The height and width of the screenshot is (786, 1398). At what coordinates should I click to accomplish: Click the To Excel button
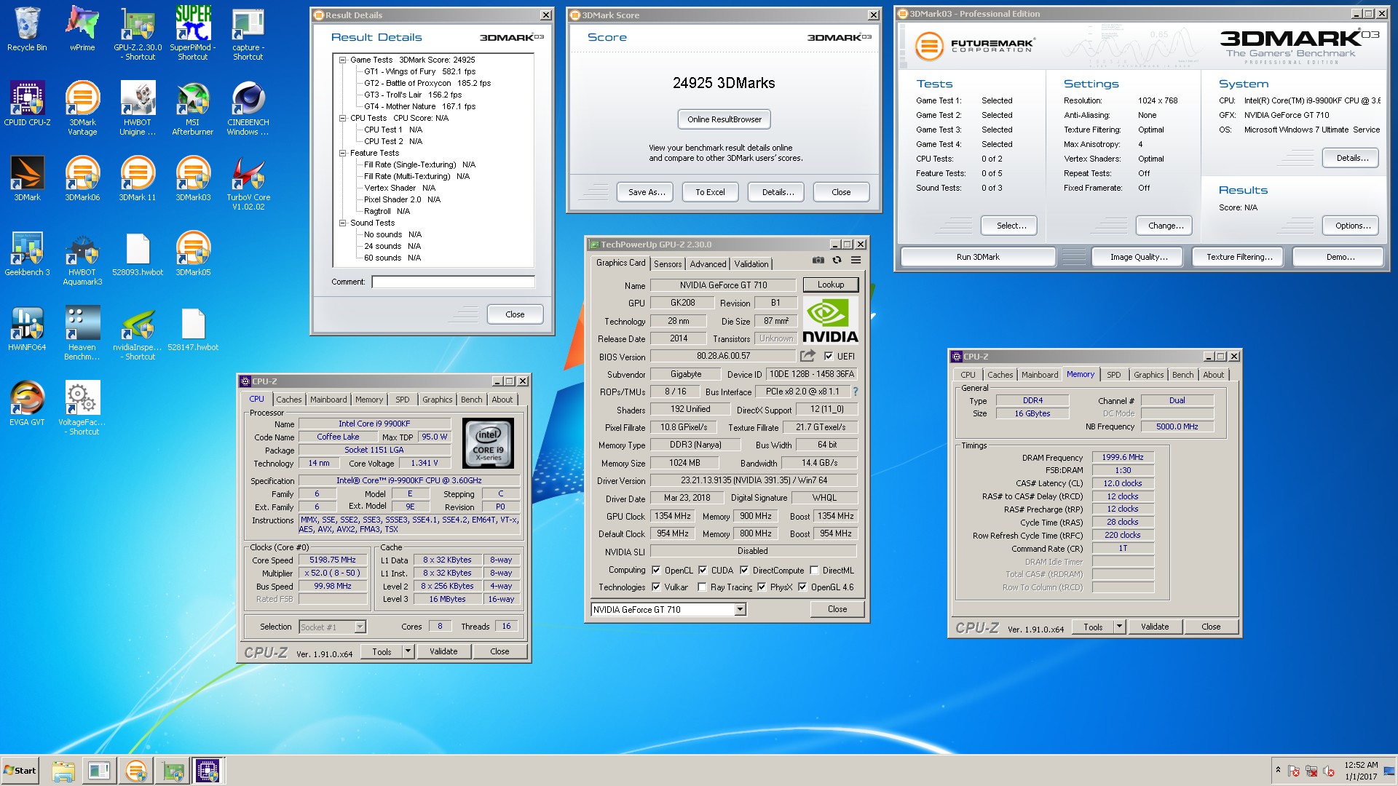710,192
